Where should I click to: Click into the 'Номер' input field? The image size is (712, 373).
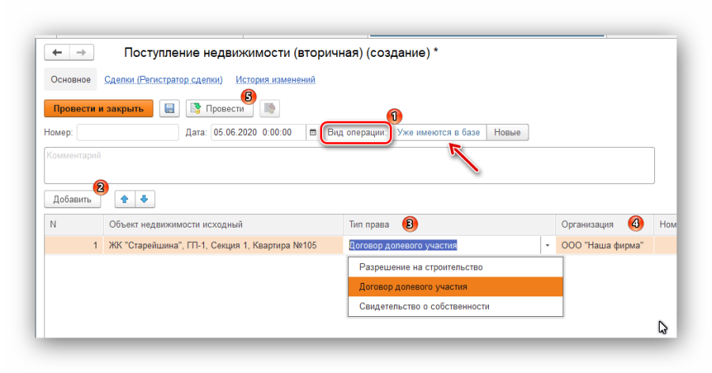[127, 133]
